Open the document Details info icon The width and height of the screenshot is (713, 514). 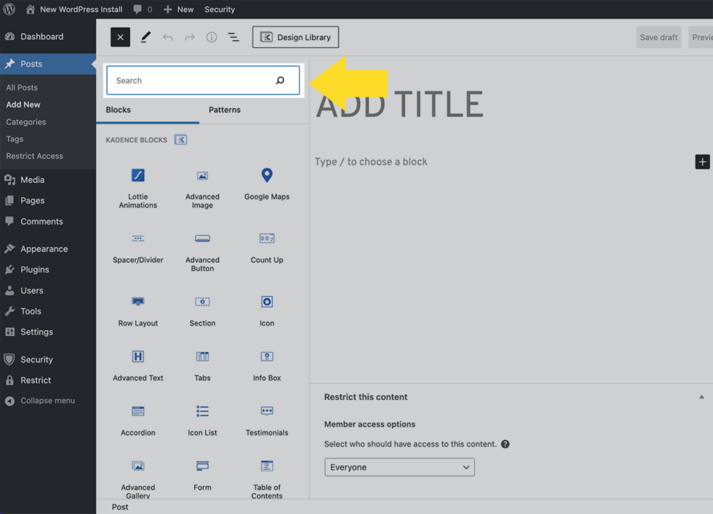(212, 38)
